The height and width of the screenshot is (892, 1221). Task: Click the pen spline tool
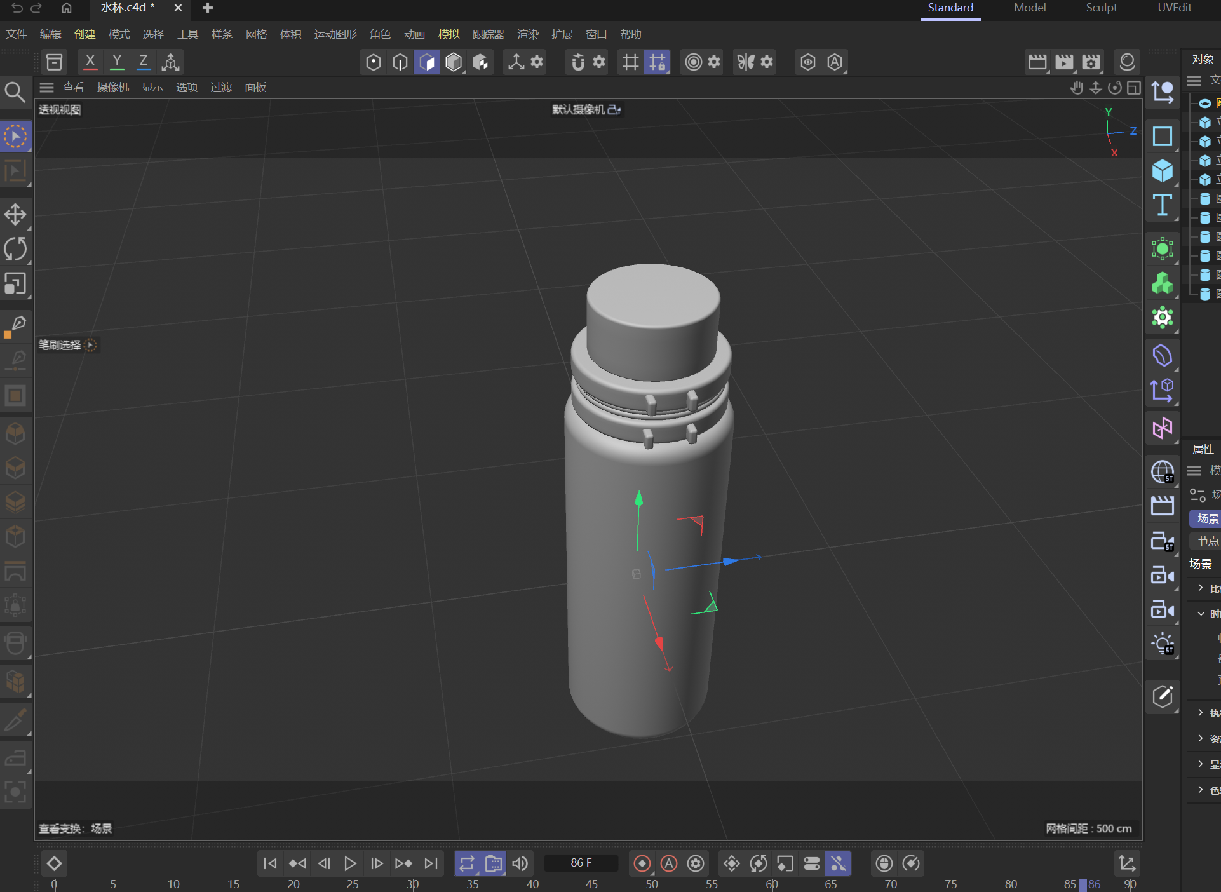(x=15, y=327)
